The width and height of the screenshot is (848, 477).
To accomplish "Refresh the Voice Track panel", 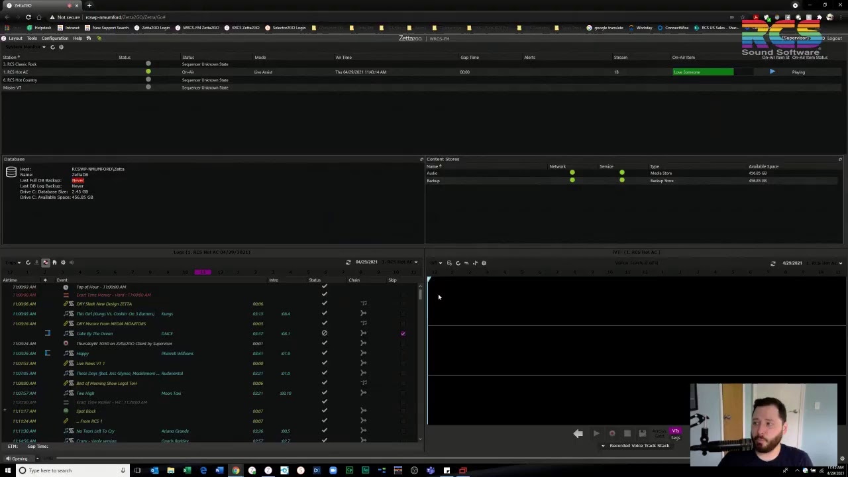I will point(458,263).
